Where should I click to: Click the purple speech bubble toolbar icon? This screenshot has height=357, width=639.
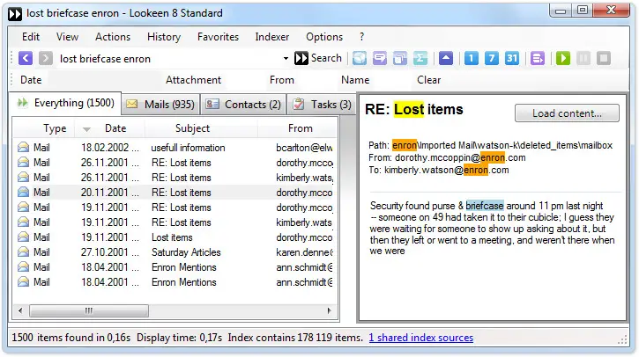point(380,58)
